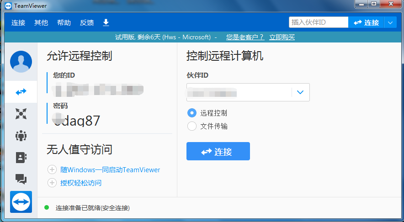404x222 pixels.
Task: Follow the 立即购买 link
Action: pyautogui.click(x=282, y=37)
